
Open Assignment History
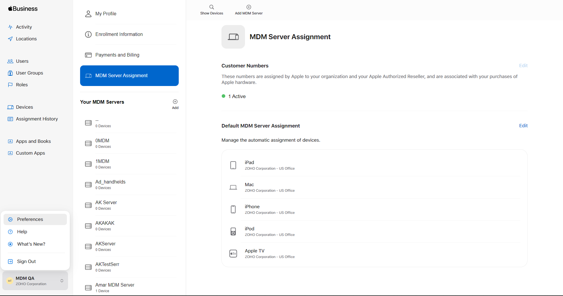click(37, 119)
